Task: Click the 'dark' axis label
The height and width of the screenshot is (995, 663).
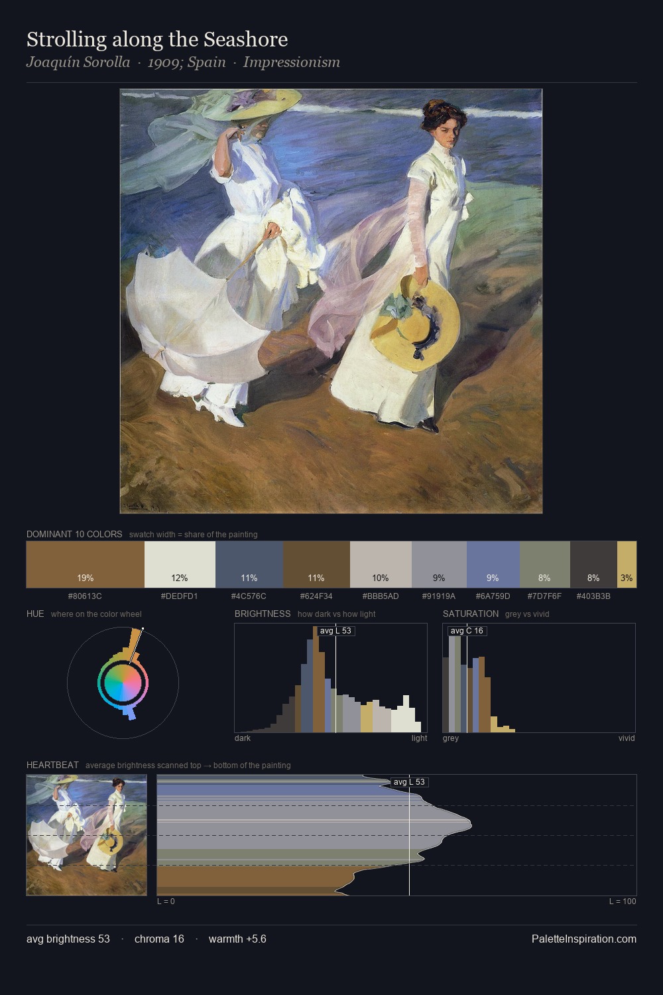Action: pos(243,738)
